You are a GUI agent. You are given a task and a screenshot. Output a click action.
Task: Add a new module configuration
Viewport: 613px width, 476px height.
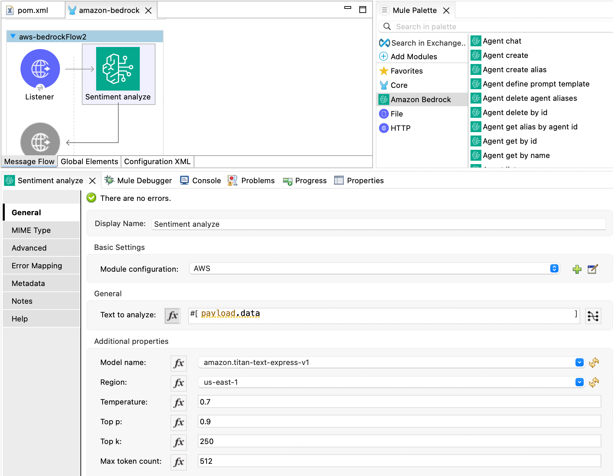click(x=577, y=269)
